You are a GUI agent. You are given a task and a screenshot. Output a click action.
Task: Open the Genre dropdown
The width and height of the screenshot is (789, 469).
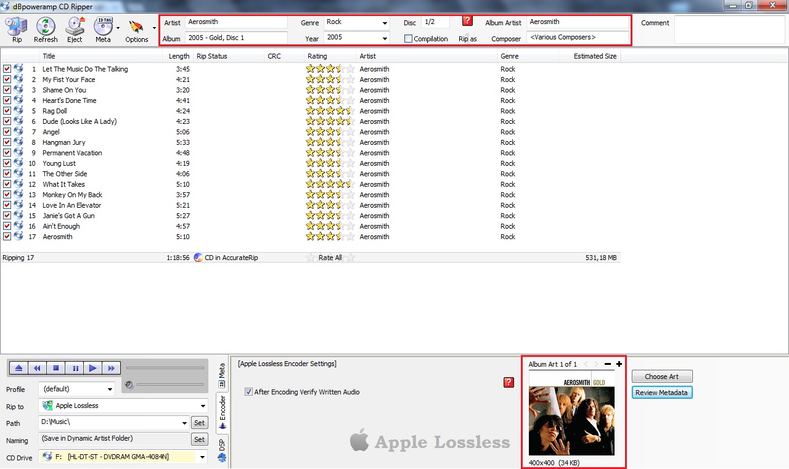(385, 23)
